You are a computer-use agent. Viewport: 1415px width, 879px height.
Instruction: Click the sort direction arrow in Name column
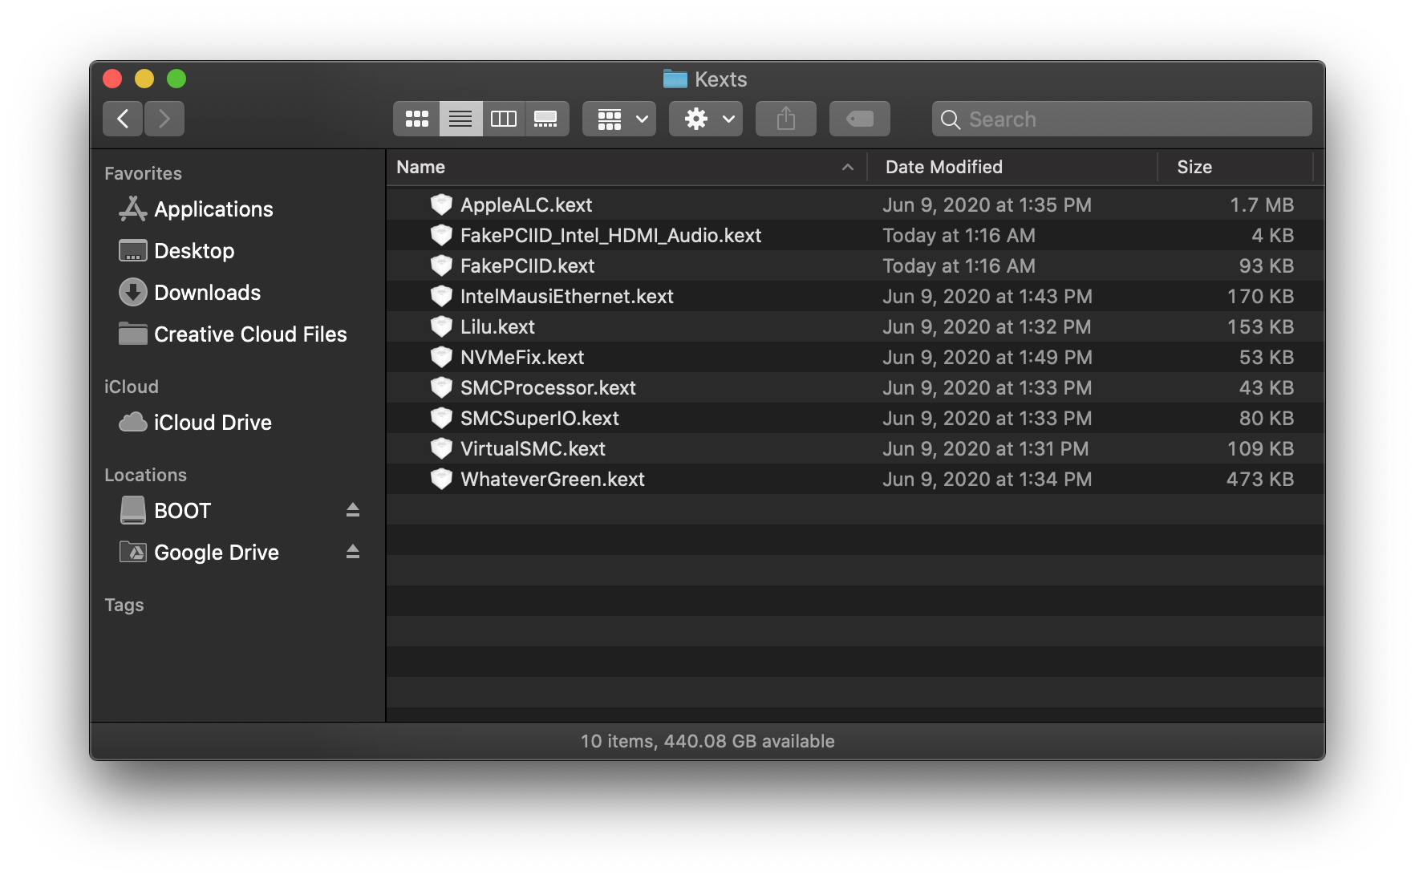click(847, 167)
